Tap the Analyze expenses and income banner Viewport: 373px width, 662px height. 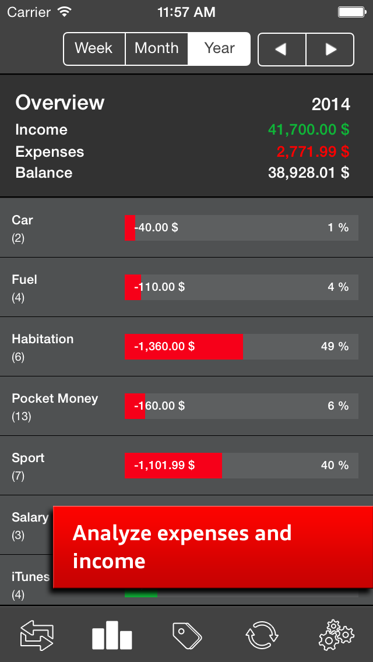point(213,547)
